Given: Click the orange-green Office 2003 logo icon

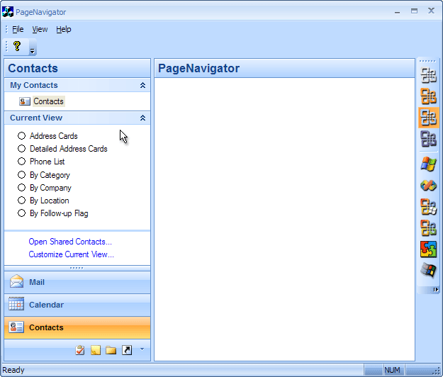Looking at the screenshot, I should click(429, 228).
